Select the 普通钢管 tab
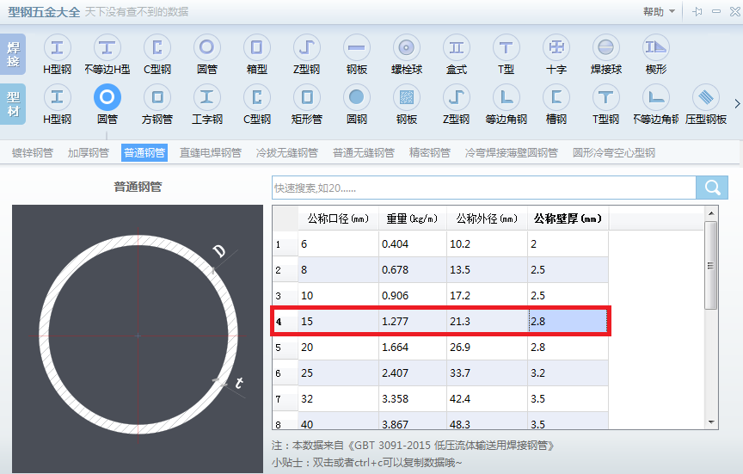 144,152
